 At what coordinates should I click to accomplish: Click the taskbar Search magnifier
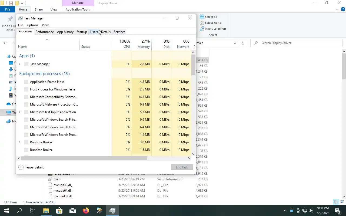coord(19,211)
